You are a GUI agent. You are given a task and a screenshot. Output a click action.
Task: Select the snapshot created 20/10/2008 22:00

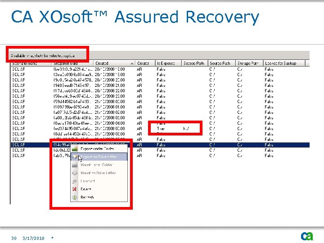tap(160, 91)
